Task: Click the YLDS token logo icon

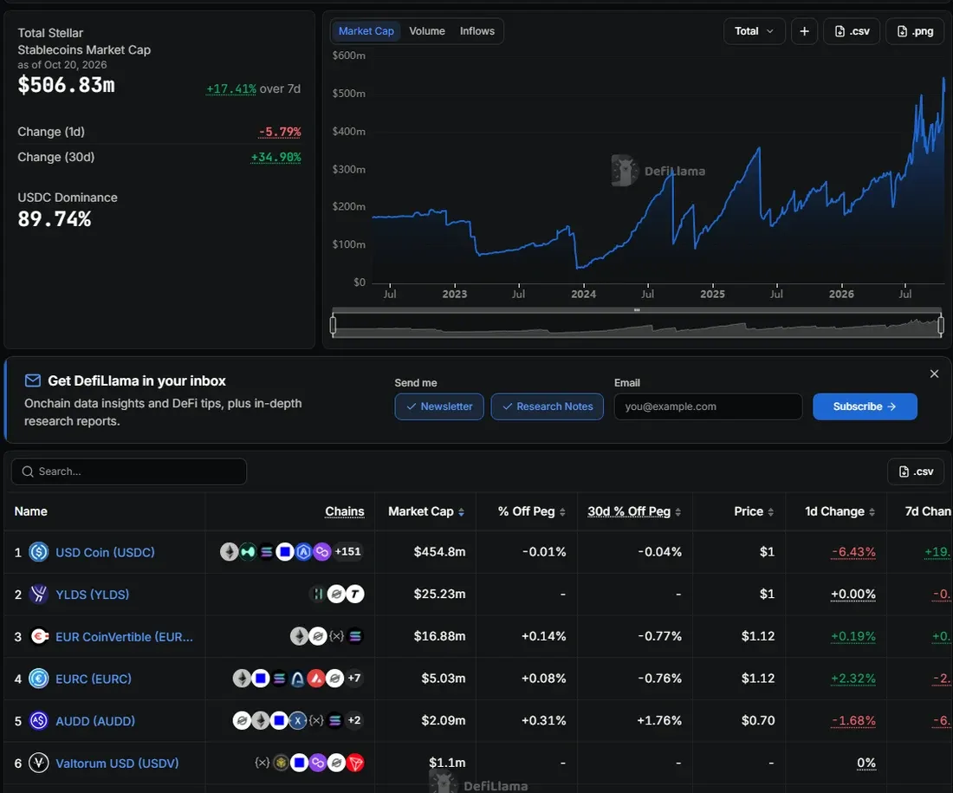Action: point(39,595)
